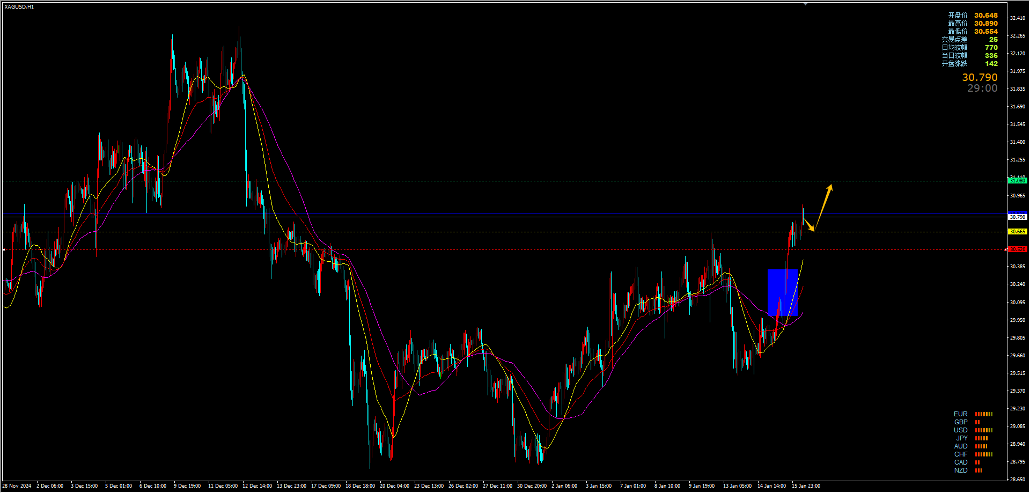Click the 最高价 label

point(958,24)
